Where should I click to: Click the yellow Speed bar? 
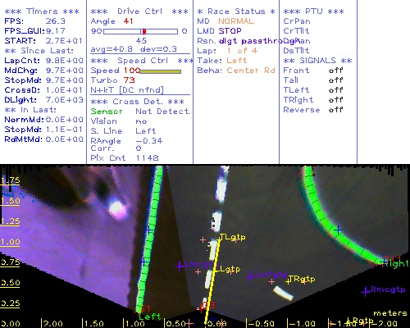click(x=161, y=71)
